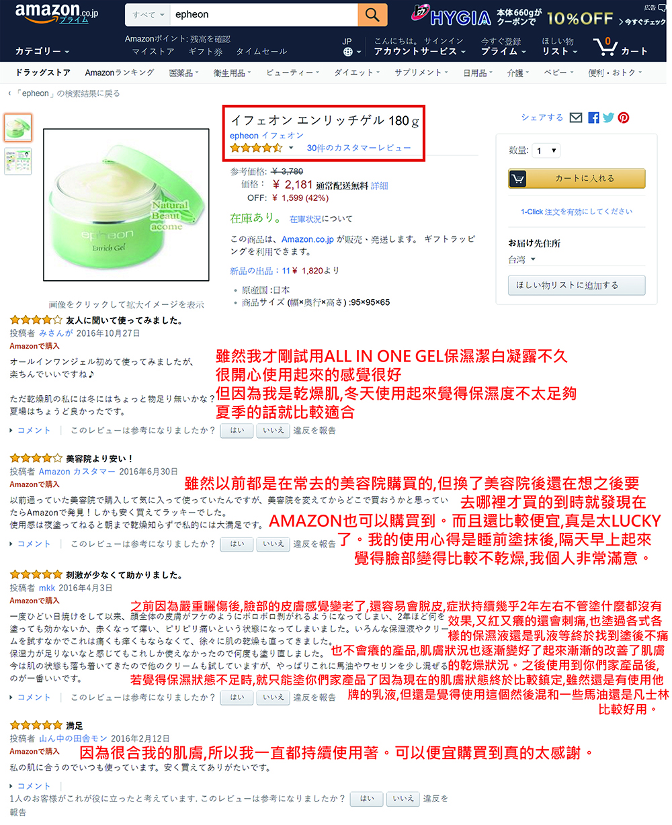This screenshot has height=825, width=672.
Task: Click いいえ on the second review
Action: pos(274,544)
